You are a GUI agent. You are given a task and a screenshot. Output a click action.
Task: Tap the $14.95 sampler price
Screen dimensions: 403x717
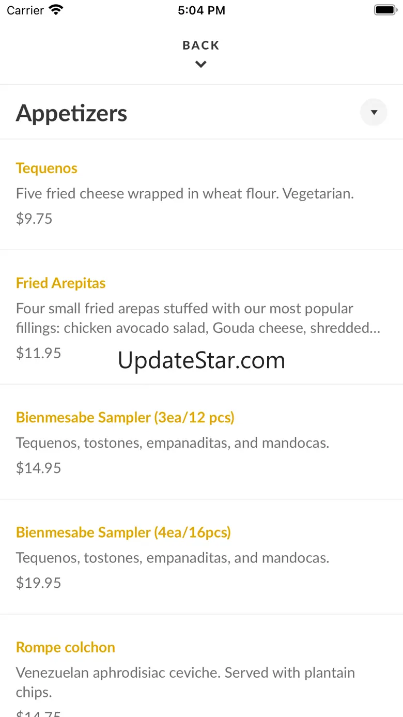(38, 468)
